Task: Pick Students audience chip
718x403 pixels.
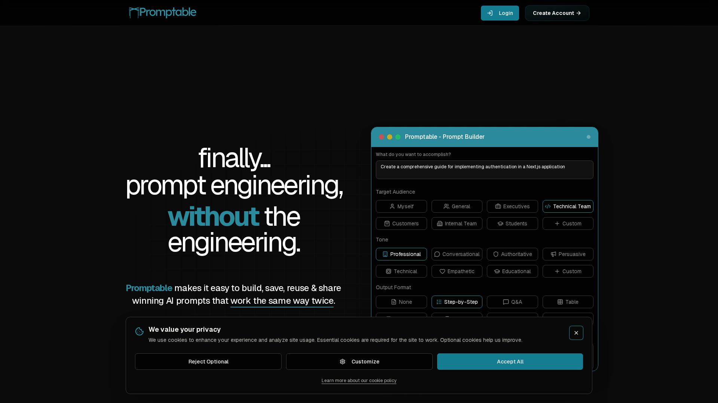Action: coord(512,224)
